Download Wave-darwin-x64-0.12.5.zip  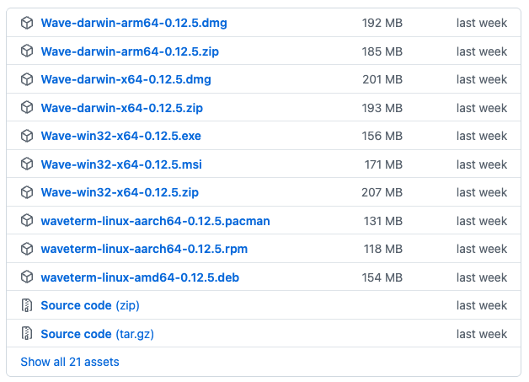122,108
